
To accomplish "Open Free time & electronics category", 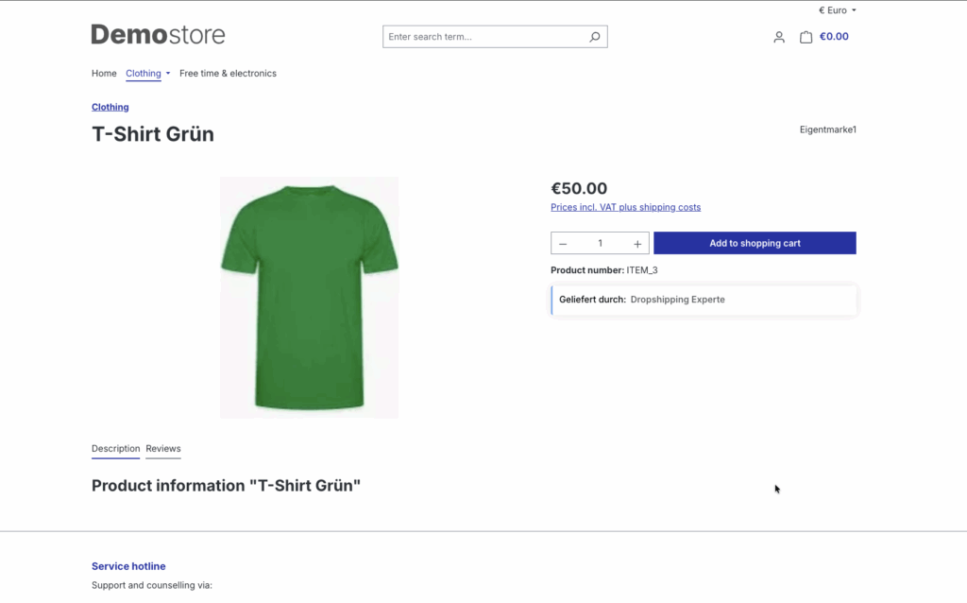I will 228,73.
